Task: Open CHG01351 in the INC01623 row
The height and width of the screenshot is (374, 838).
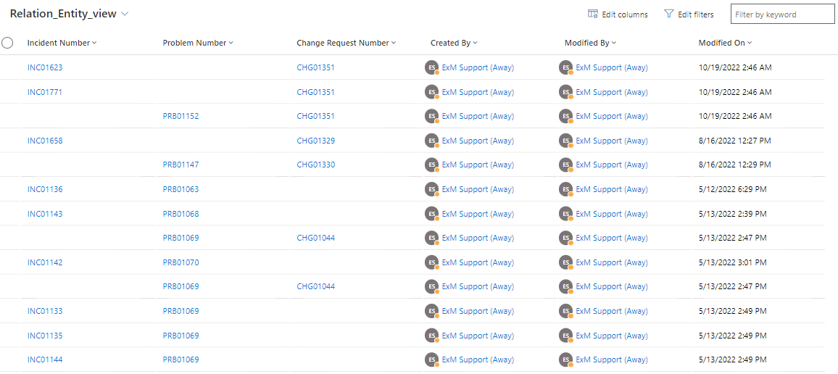Action: 316,67
